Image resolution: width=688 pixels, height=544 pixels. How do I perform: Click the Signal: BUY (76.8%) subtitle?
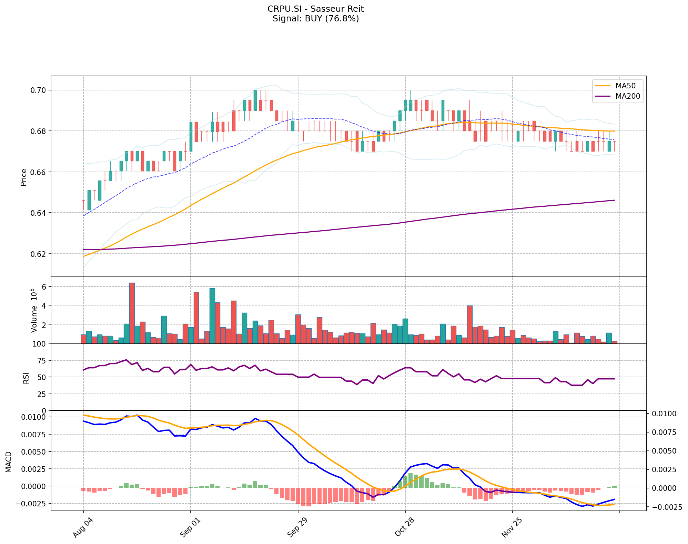click(x=315, y=19)
